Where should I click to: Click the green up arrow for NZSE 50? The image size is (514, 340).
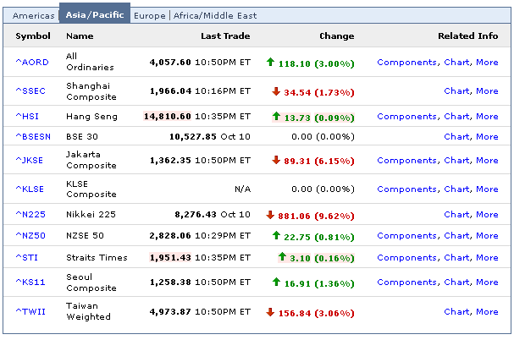276,236
